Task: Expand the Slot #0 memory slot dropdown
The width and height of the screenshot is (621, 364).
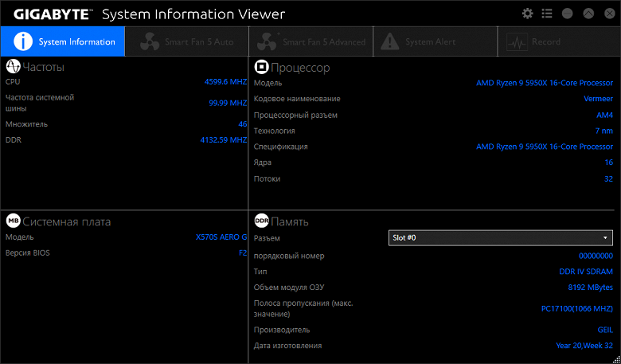Action: pos(501,238)
